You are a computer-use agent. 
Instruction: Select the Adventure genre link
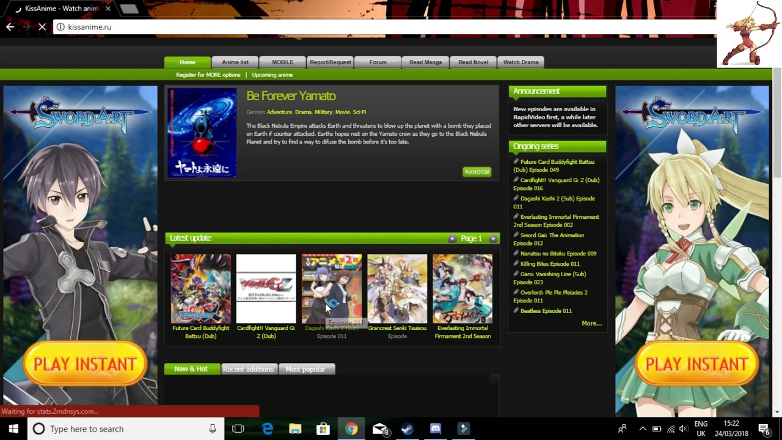[279, 112]
